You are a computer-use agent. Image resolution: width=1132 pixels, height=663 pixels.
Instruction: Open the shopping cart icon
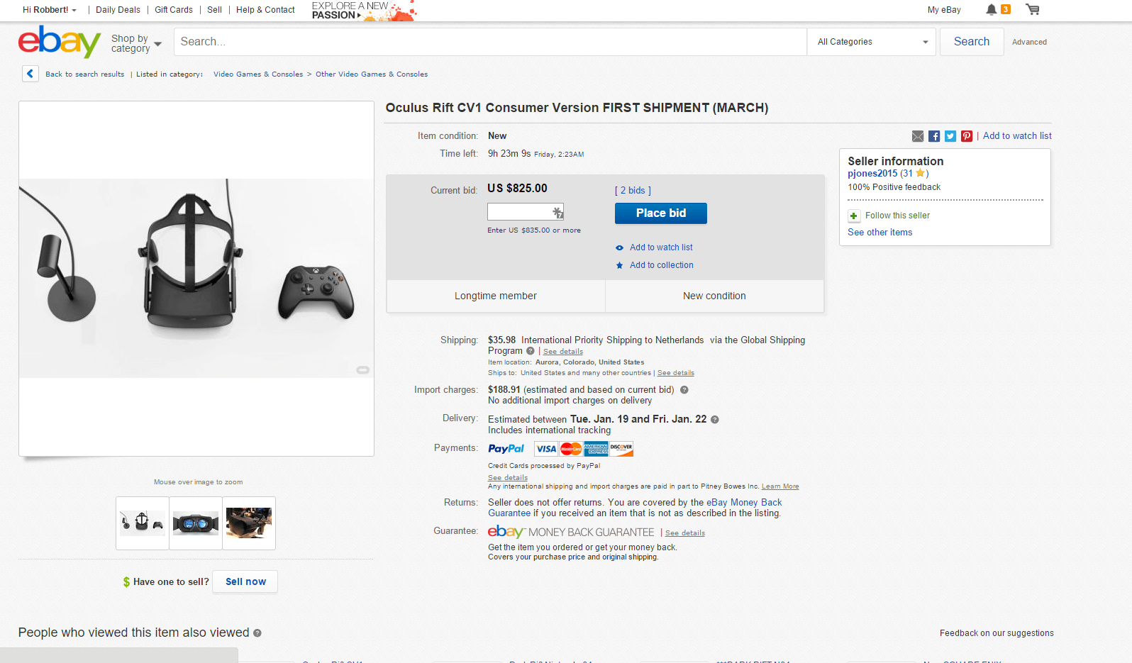(x=1033, y=9)
